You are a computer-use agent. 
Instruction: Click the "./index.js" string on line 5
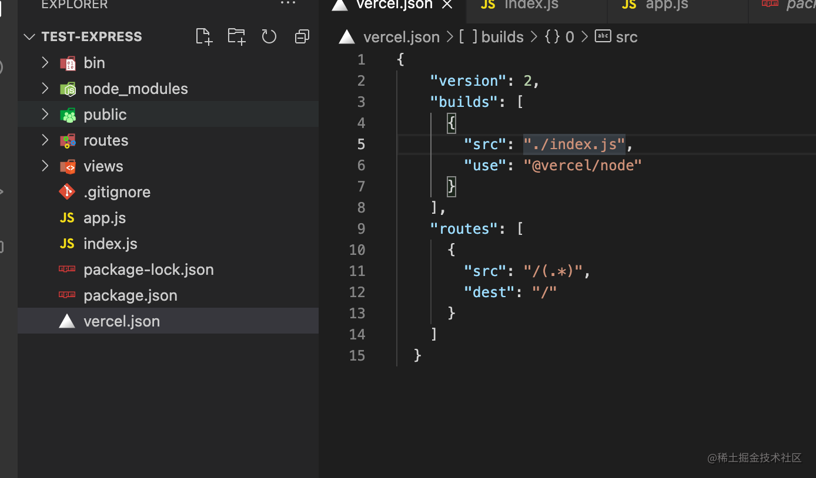click(574, 144)
